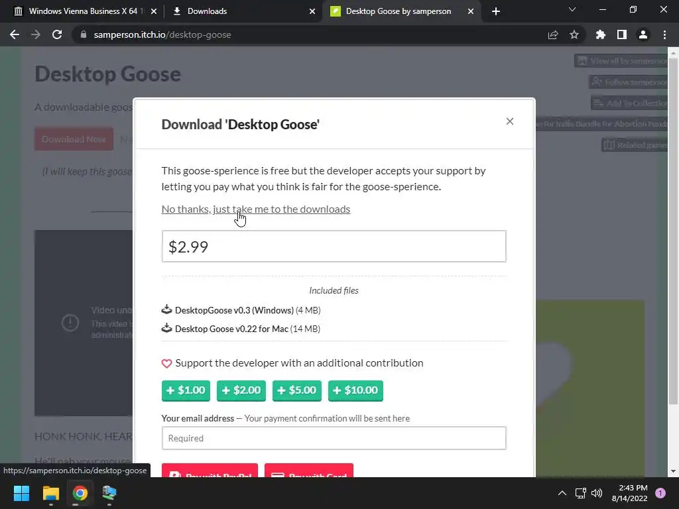Click the Pay with PayPal button
Viewport: 679px width, 509px height.
(x=210, y=471)
